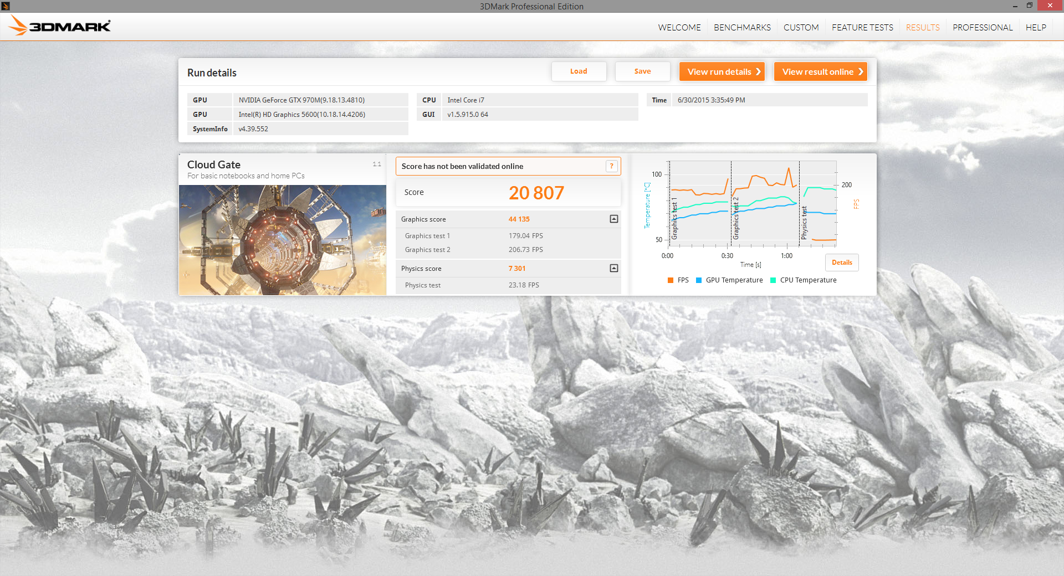The height and width of the screenshot is (576, 1064).
Task: Open View result online
Action: [x=821, y=71]
